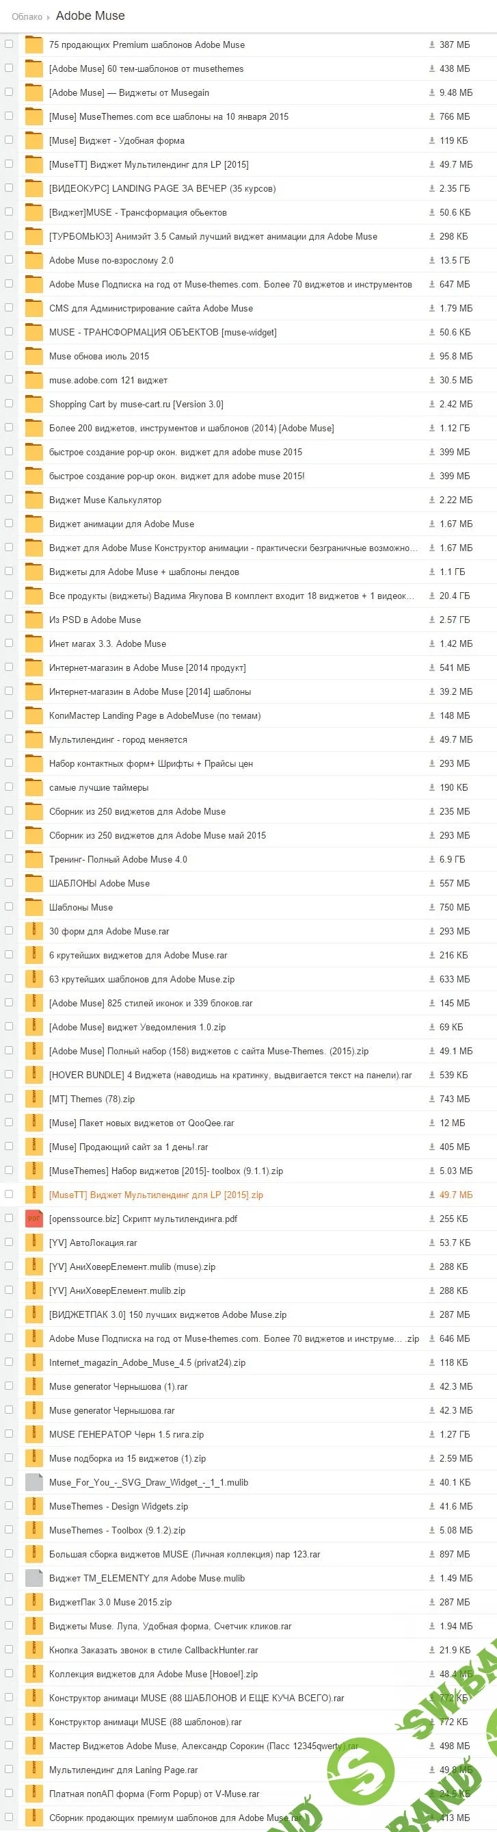The width and height of the screenshot is (497, 1832).
Task: Click the download icon for Тренинг- Полный Adobe Muse 4.0
Action: (x=431, y=859)
